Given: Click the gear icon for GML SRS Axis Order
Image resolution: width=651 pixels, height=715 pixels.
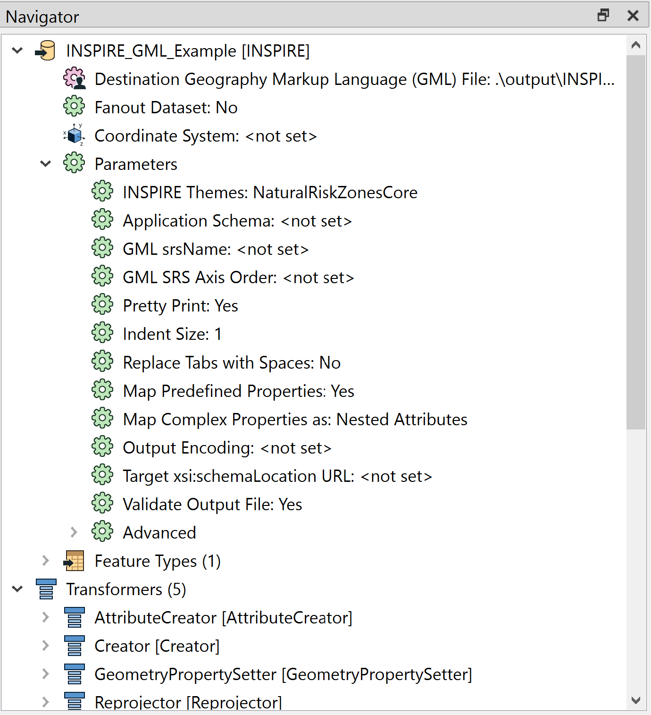Looking at the screenshot, I should [102, 276].
